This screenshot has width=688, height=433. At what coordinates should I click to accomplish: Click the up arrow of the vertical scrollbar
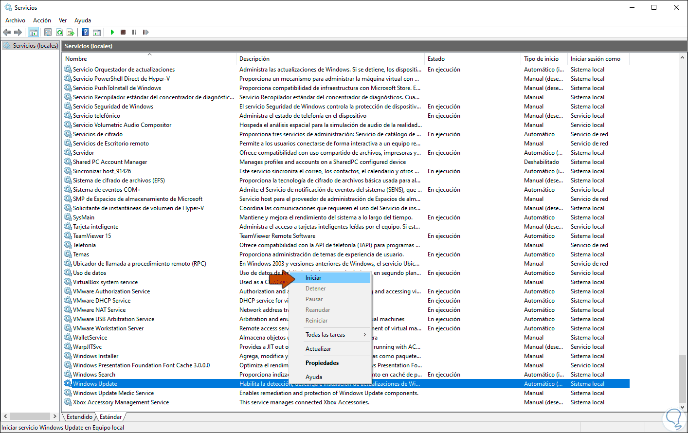tap(682, 58)
